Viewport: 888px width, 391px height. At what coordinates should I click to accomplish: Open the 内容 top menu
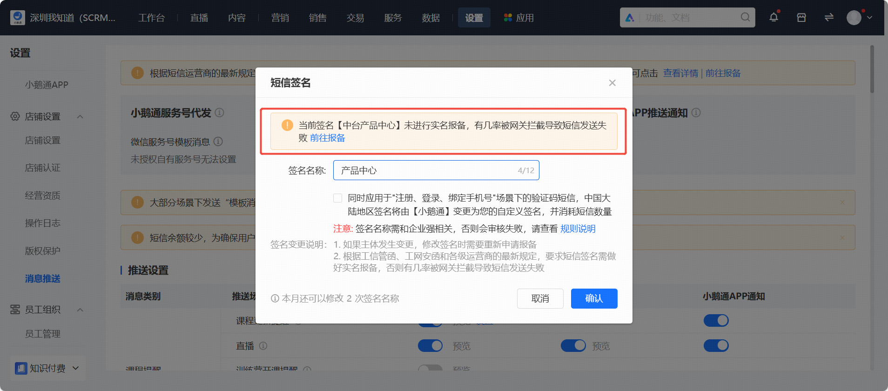237,18
